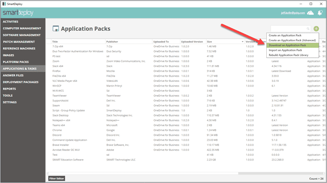Click the green plus add button
Screen dimensions: 327x183
click(316, 29)
